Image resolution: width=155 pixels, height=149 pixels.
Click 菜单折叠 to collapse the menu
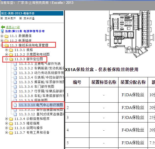click(x=29, y=18)
